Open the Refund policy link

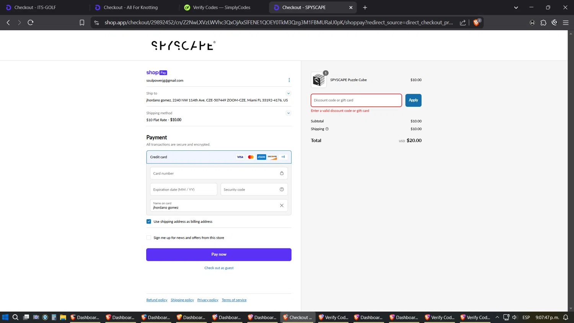(157, 300)
